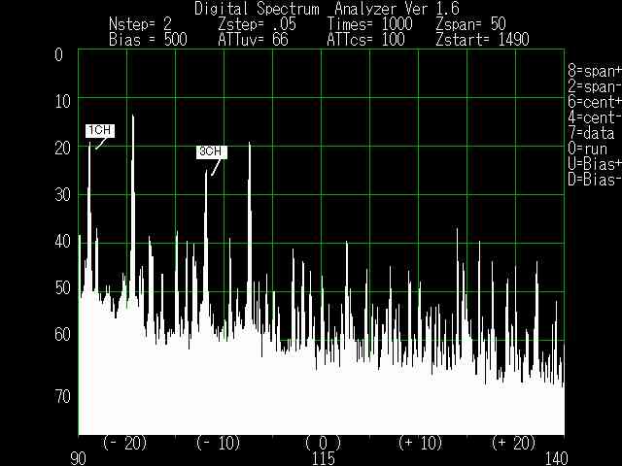Click the Digital Spectrum Analyzer Ver 1.6 title
Viewport: 622px width, 466px height.
pyautogui.click(x=327, y=9)
